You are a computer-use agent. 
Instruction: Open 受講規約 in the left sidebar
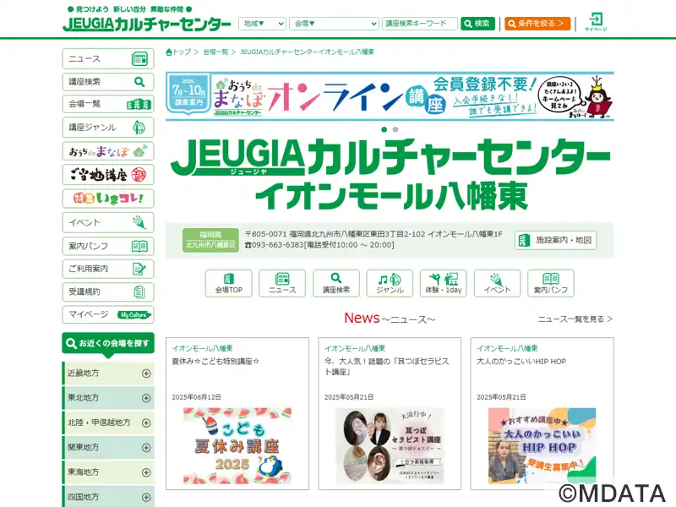tap(108, 292)
